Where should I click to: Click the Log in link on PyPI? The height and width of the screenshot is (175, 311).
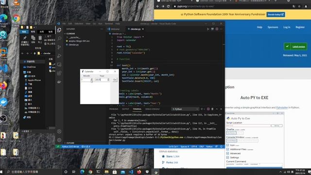pos(287,27)
